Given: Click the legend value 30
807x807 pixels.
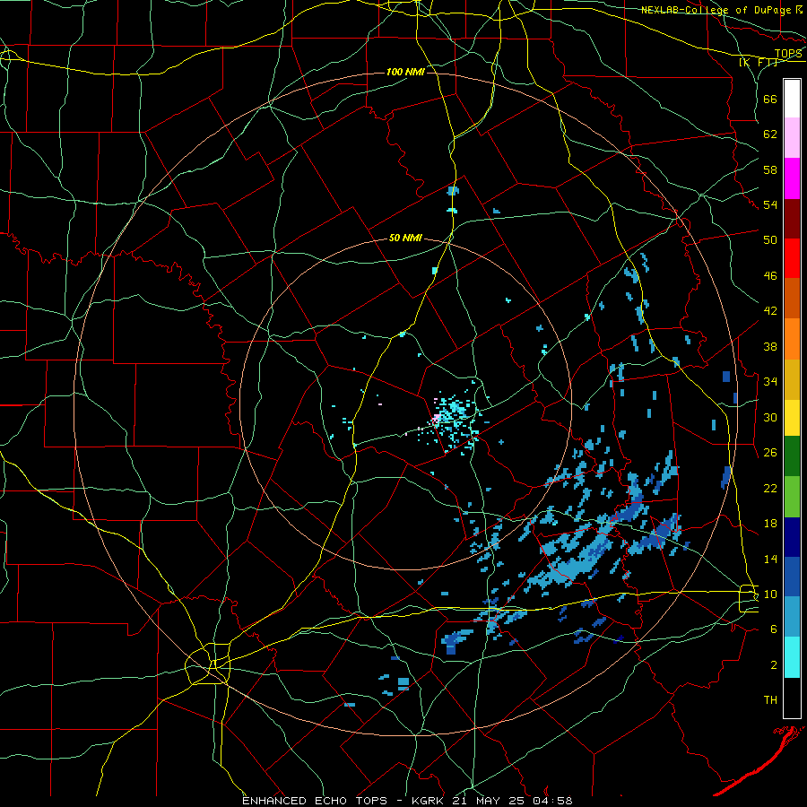Looking at the screenshot, I should (770, 417).
